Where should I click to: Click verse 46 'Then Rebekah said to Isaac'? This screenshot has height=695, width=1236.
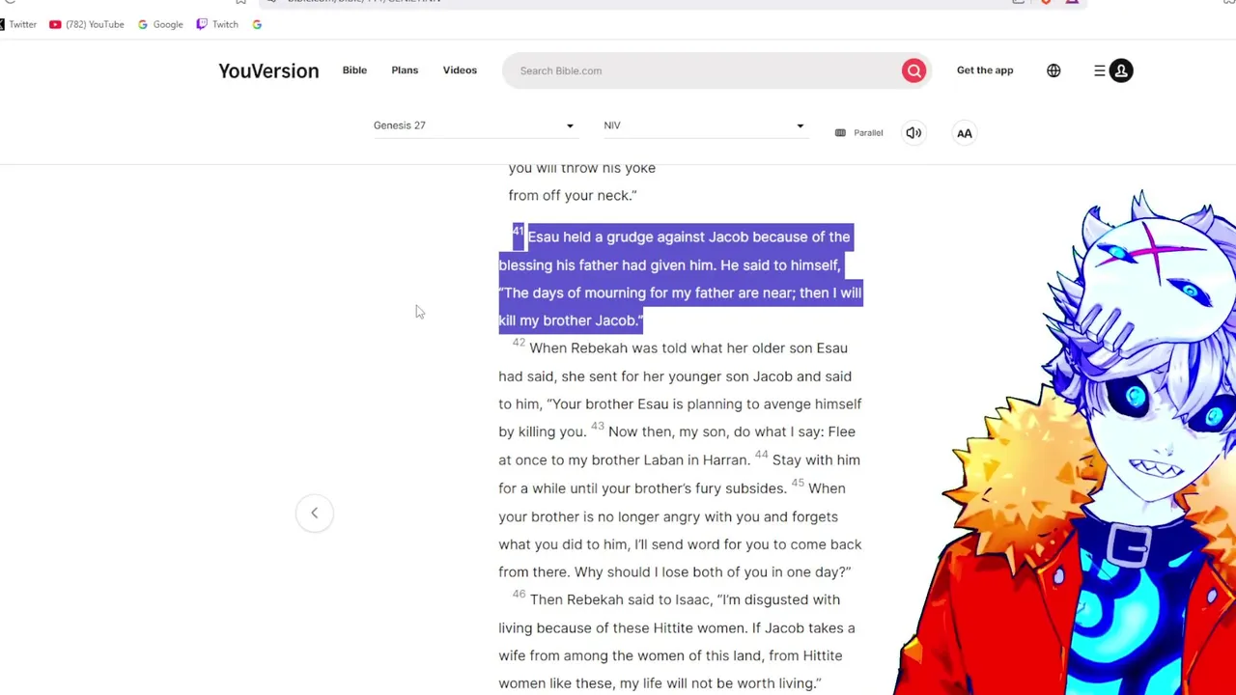click(x=676, y=641)
